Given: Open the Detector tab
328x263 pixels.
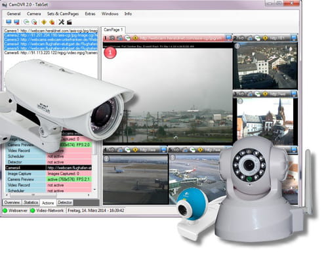Looking at the screenshot, I should 65,203.
